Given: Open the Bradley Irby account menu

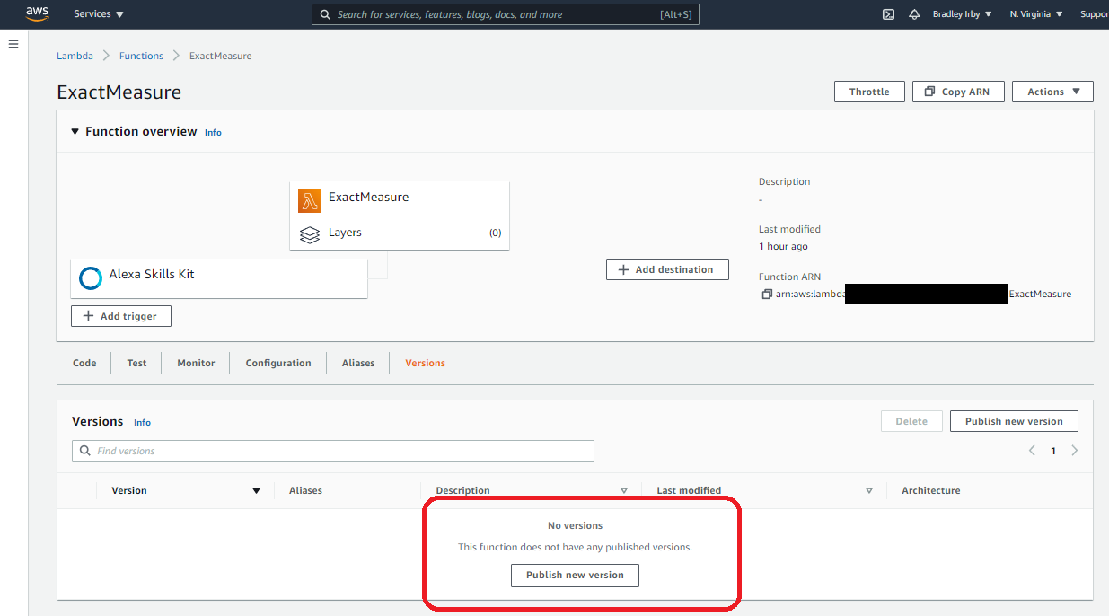Looking at the screenshot, I should pyautogui.click(x=962, y=14).
